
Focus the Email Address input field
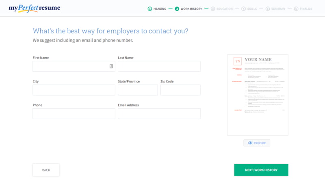(159, 113)
